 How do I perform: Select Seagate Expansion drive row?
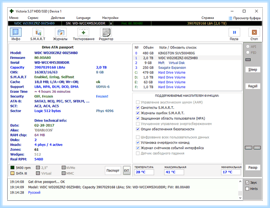188,68
